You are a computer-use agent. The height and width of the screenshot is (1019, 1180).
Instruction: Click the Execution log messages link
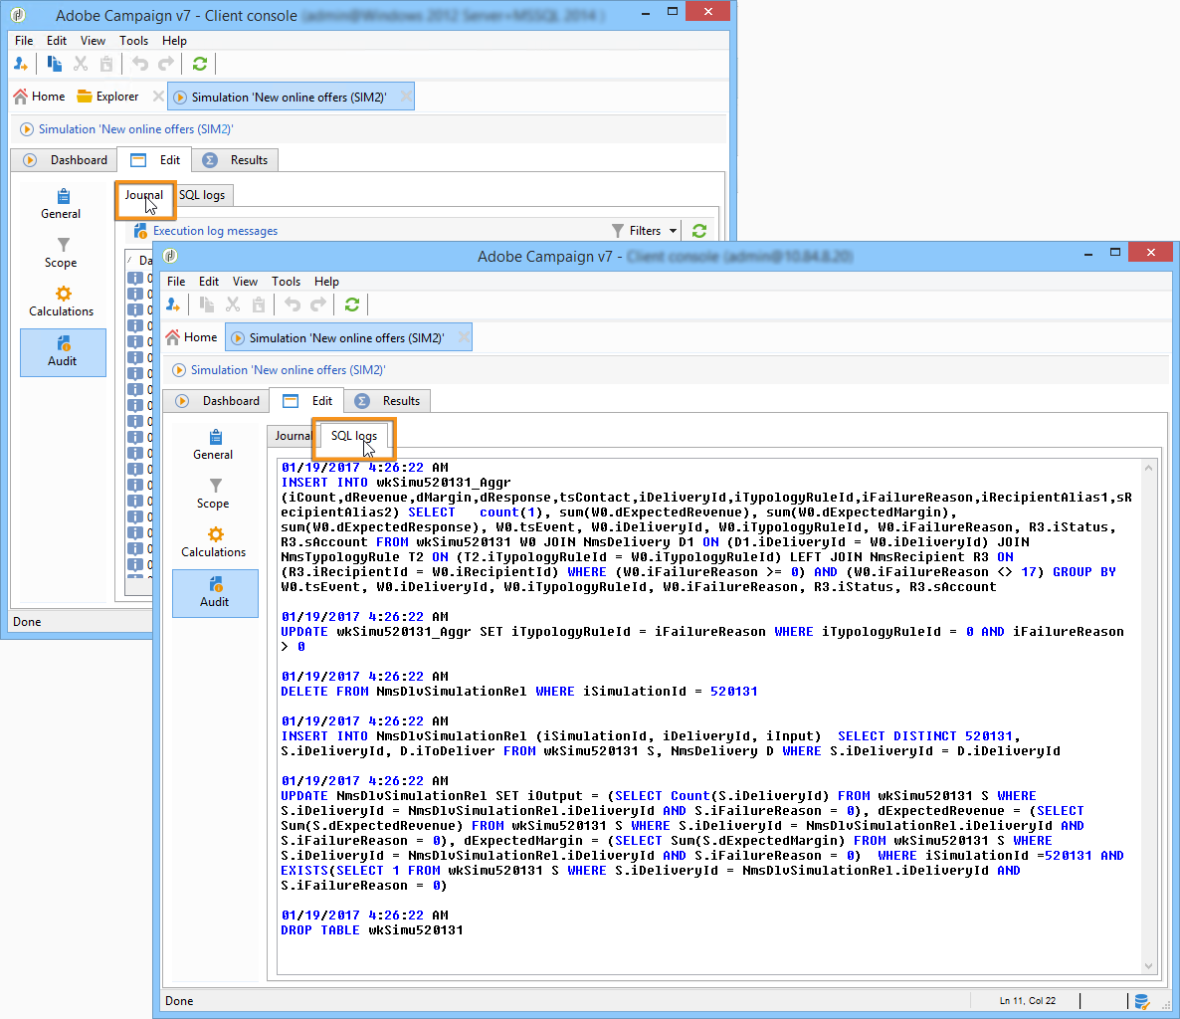(x=215, y=231)
